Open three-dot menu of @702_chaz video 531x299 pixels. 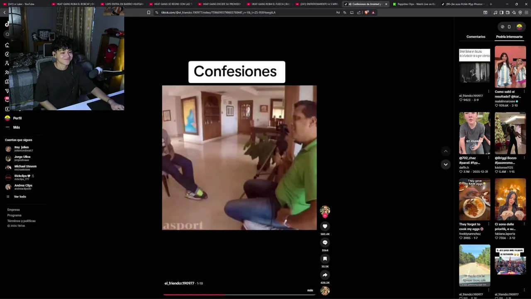tap(488, 158)
